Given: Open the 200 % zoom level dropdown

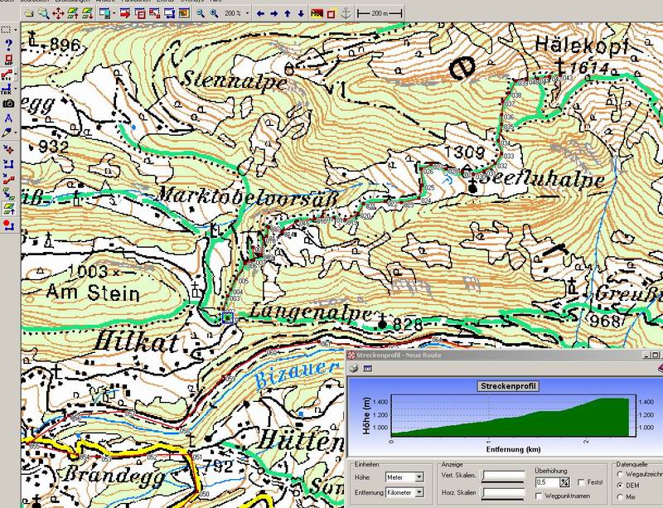Looking at the screenshot, I should [x=248, y=13].
